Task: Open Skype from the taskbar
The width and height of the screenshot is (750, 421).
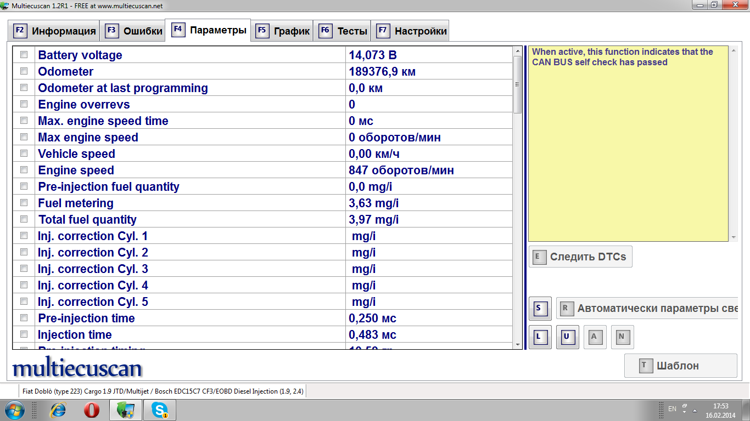Action: 160,409
